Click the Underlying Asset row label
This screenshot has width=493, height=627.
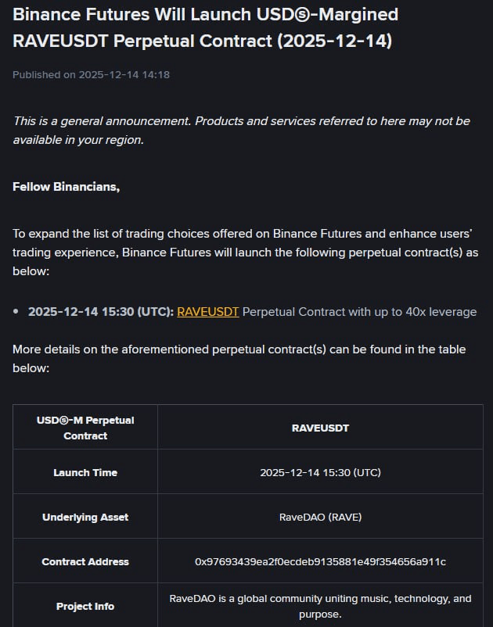pyautogui.click(x=85, y=517)
